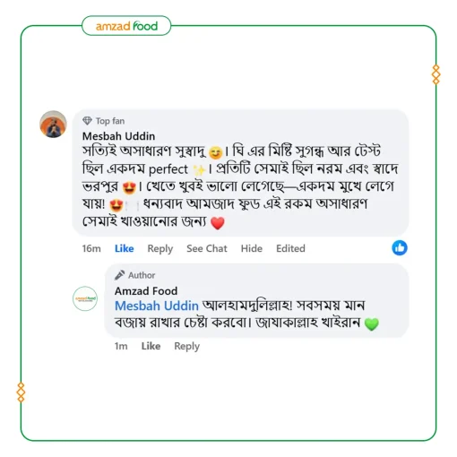Click the 16m timestamp

pyautogui.click(x=91, y=248)
